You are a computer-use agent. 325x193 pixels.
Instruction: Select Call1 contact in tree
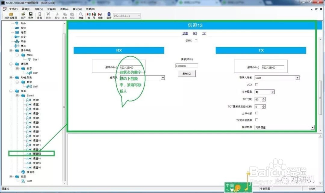tap(36, 73)
